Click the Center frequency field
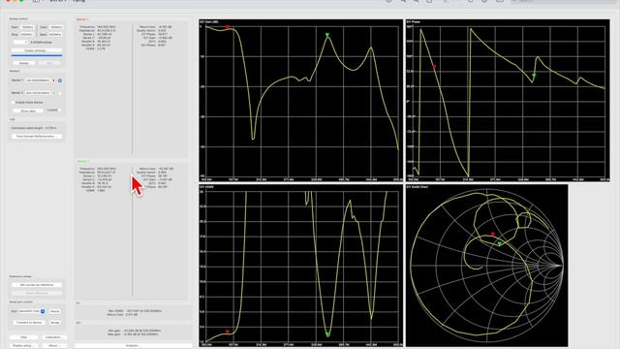 tap(55, 27)
